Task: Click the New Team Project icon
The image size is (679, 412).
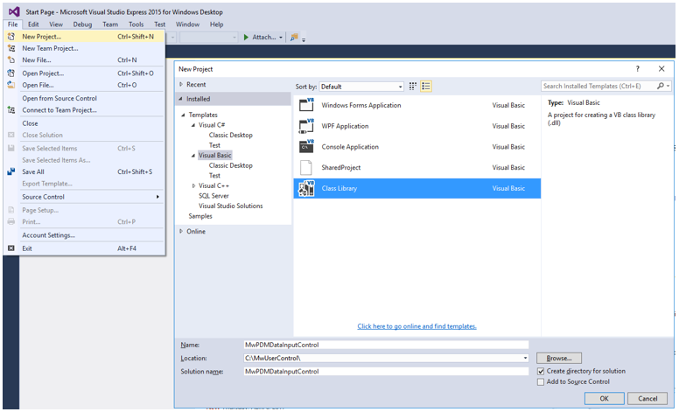Action: click(x=11, y=48)
